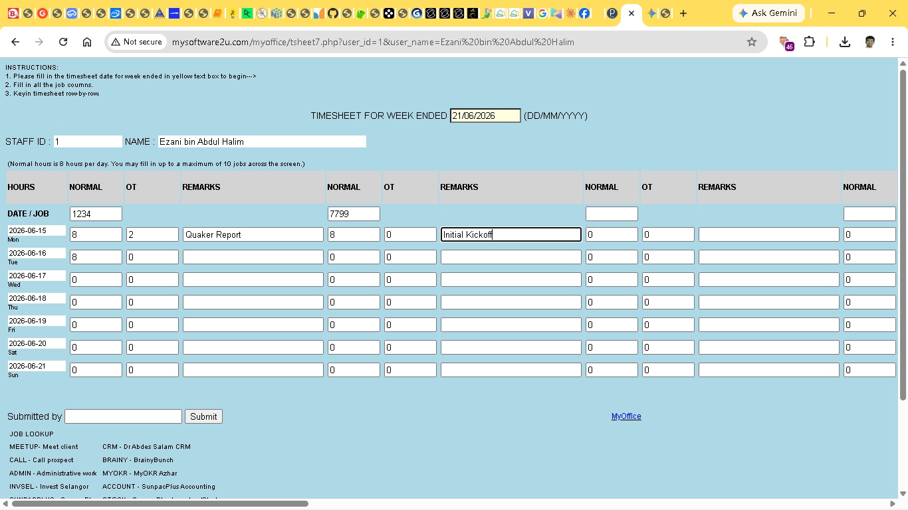
Task: Click the Submitted by field
Action: pos(123,416)
